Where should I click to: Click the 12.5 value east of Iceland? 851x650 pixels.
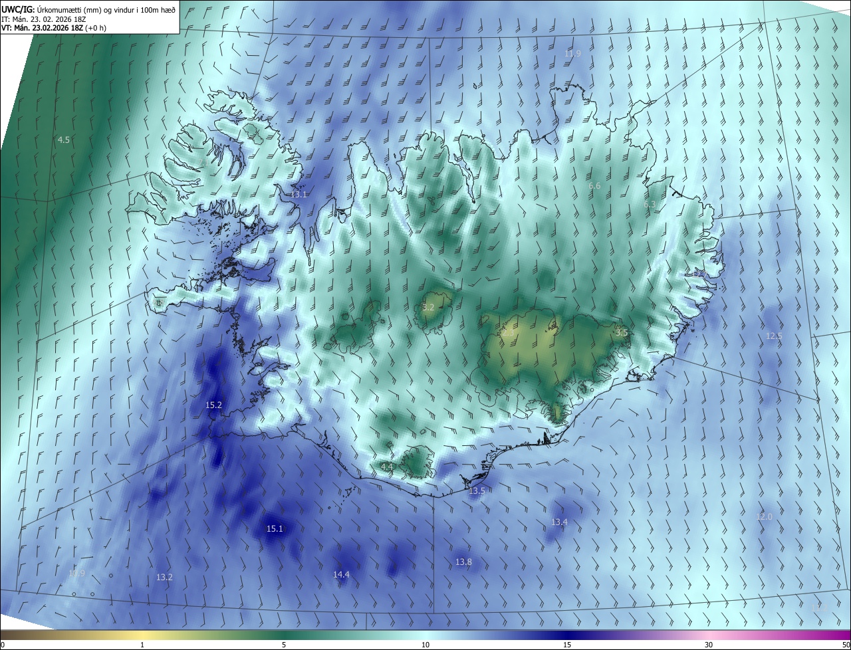pyautogui.click(x=774, y=336)
